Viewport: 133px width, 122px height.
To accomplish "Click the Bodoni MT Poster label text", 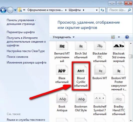I will [x=119, y=84].
